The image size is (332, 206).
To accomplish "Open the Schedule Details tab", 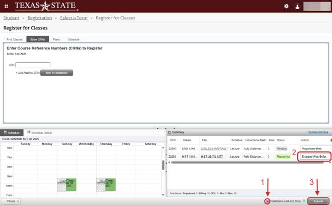I will point(41,132).
